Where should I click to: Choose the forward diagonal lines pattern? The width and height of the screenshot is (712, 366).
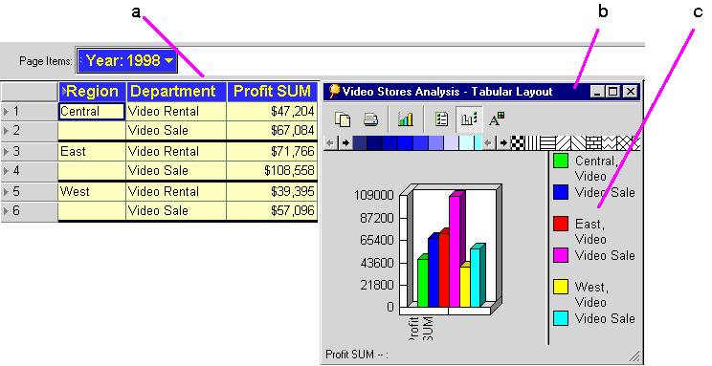(x=563, y=143)
